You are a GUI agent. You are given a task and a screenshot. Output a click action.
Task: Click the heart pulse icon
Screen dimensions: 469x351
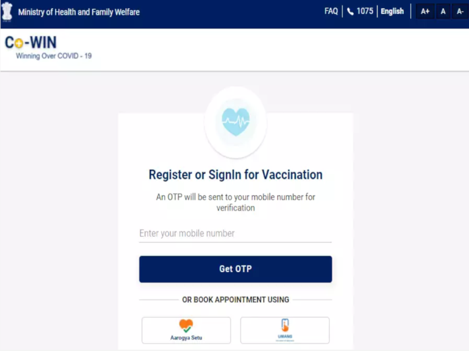click(x=236, y=122)
